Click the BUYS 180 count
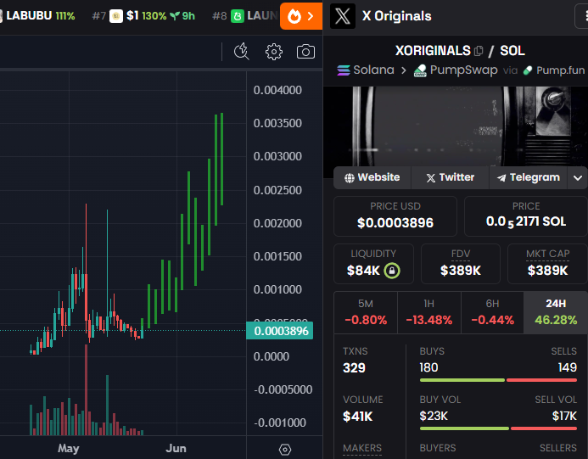 point(428,367)
